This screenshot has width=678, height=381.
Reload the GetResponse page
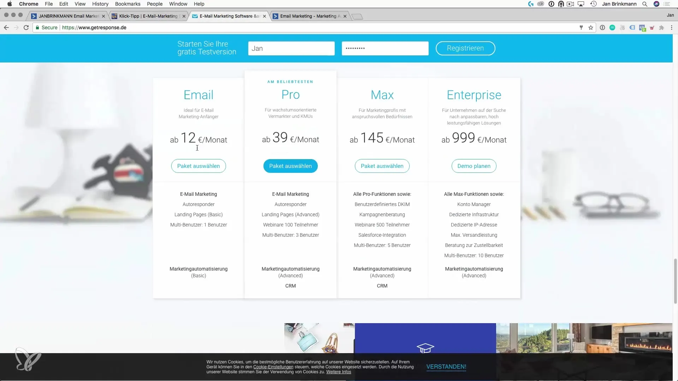pyautogui.click(x=26, y=28)
